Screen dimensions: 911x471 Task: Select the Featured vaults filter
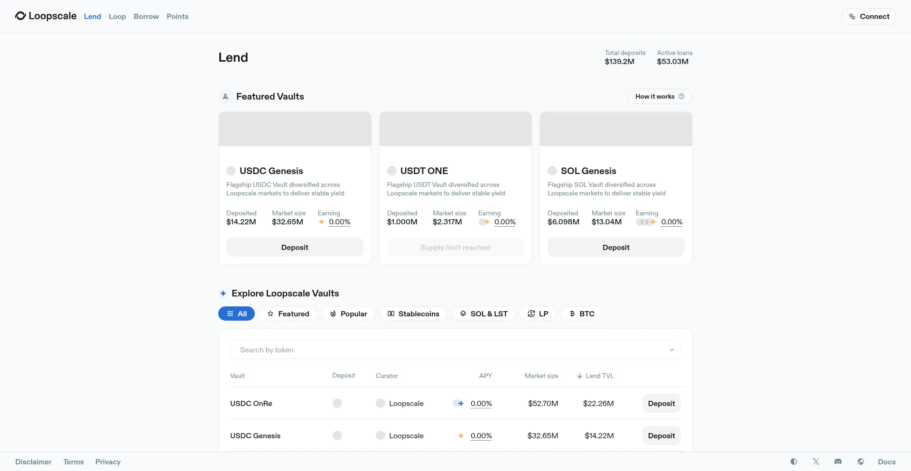click(288, 314)
